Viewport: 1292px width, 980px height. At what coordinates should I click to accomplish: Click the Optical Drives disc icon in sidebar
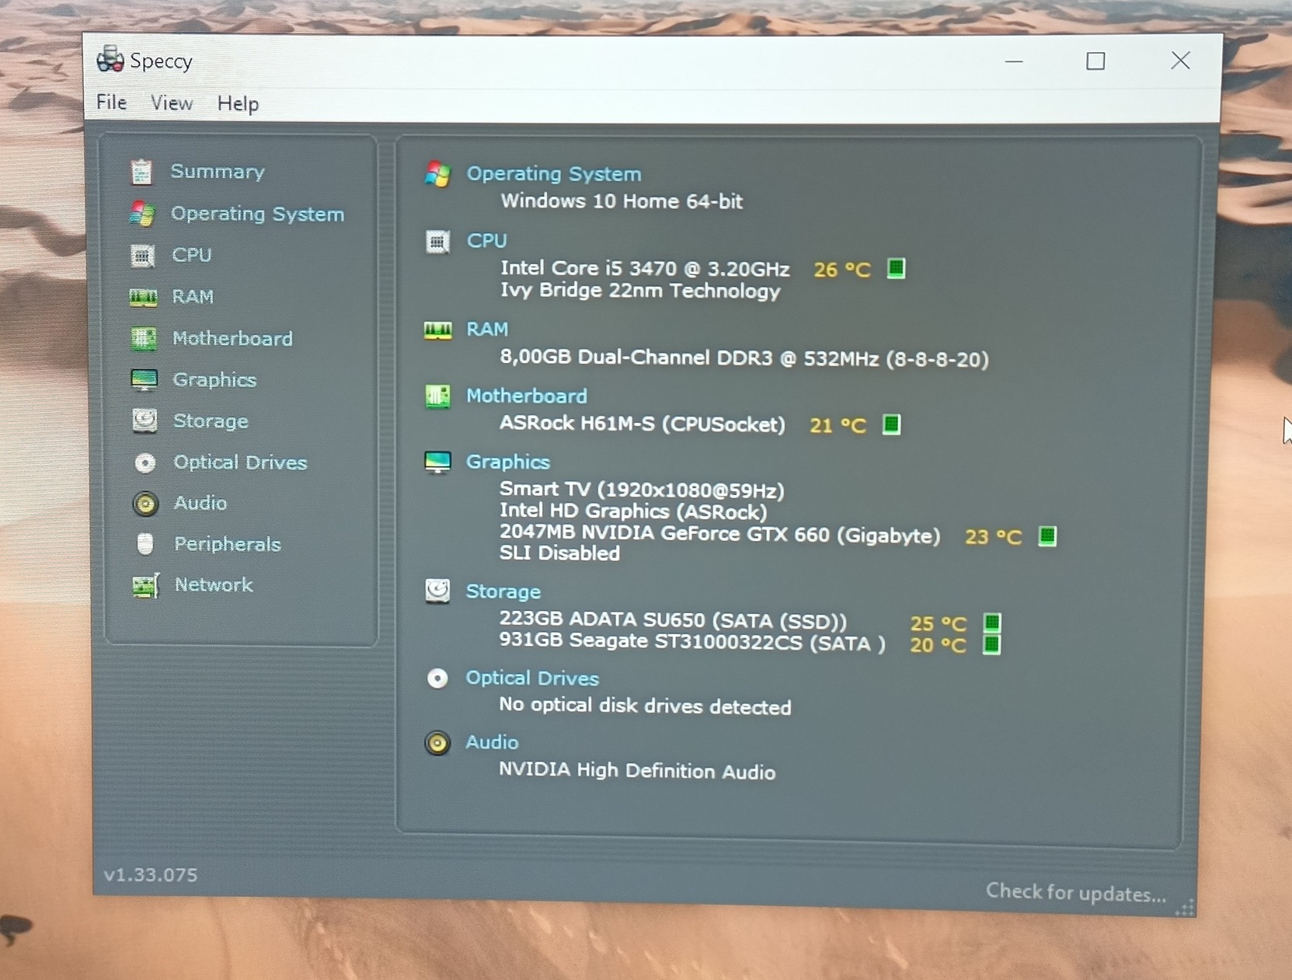pos(145,462)
